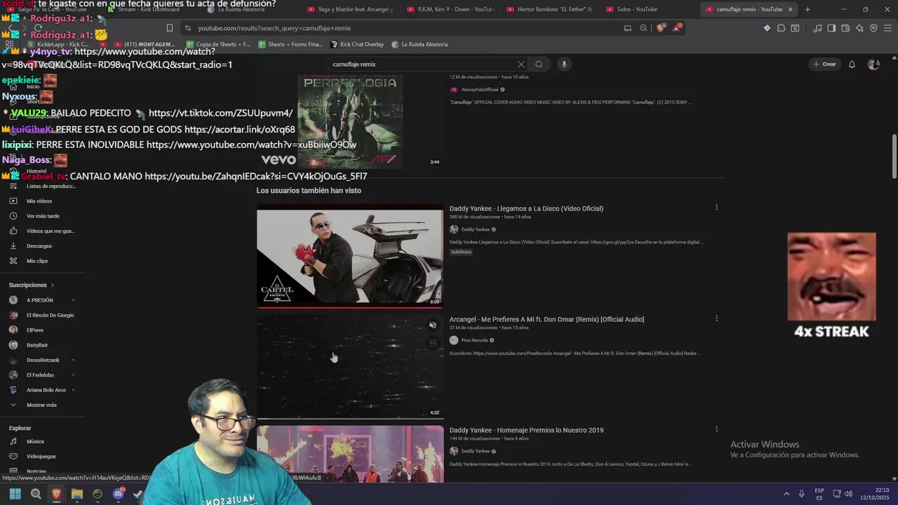Open YouTube notifications bell
898x505 pixels.
click(x=852, y=64)
